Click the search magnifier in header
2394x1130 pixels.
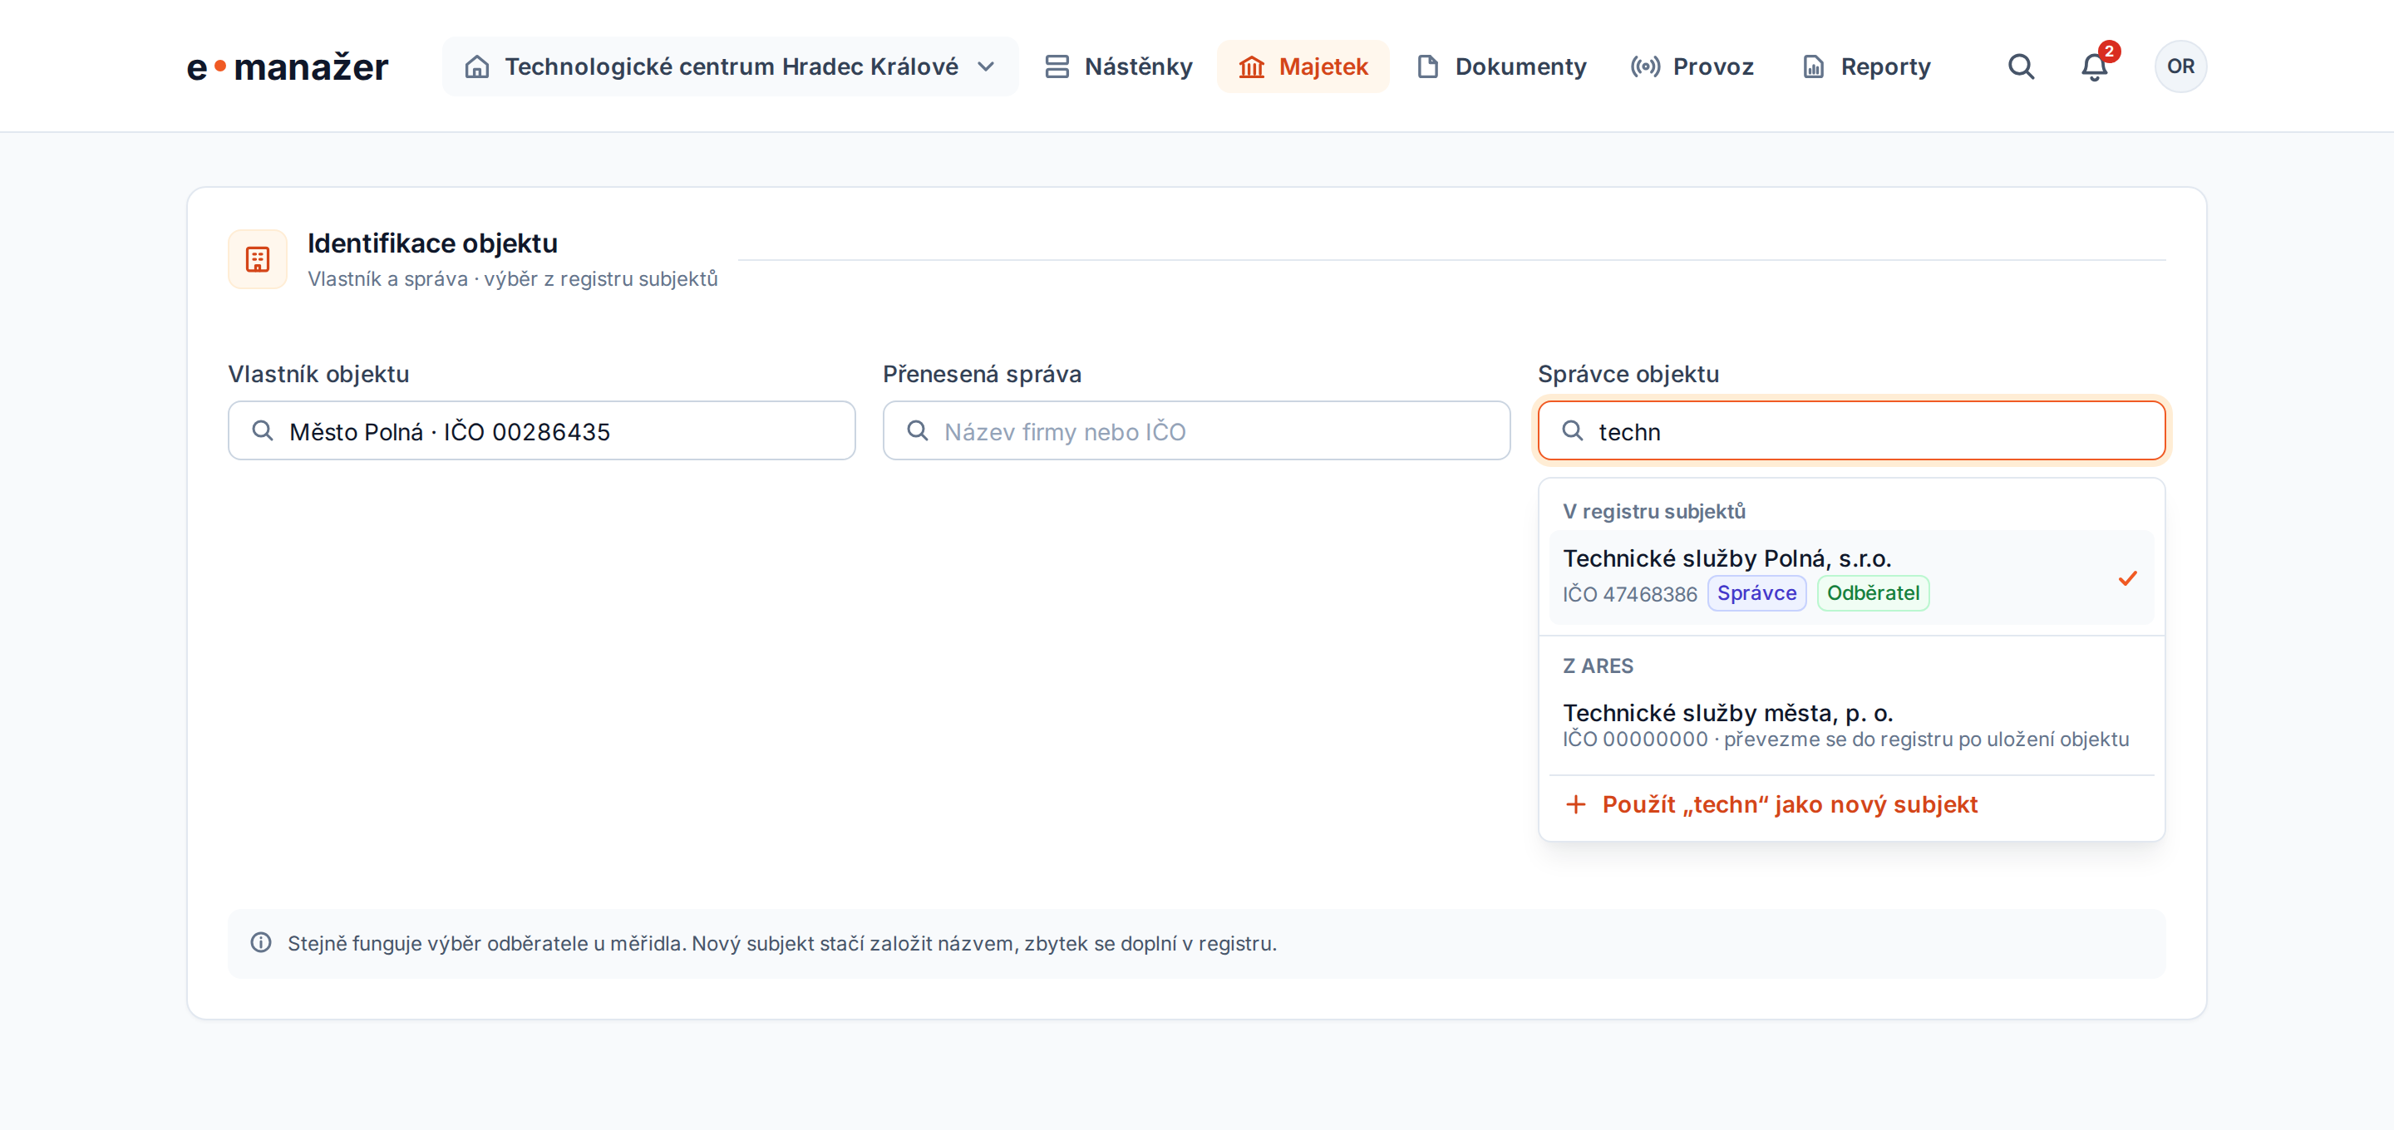2021,67
